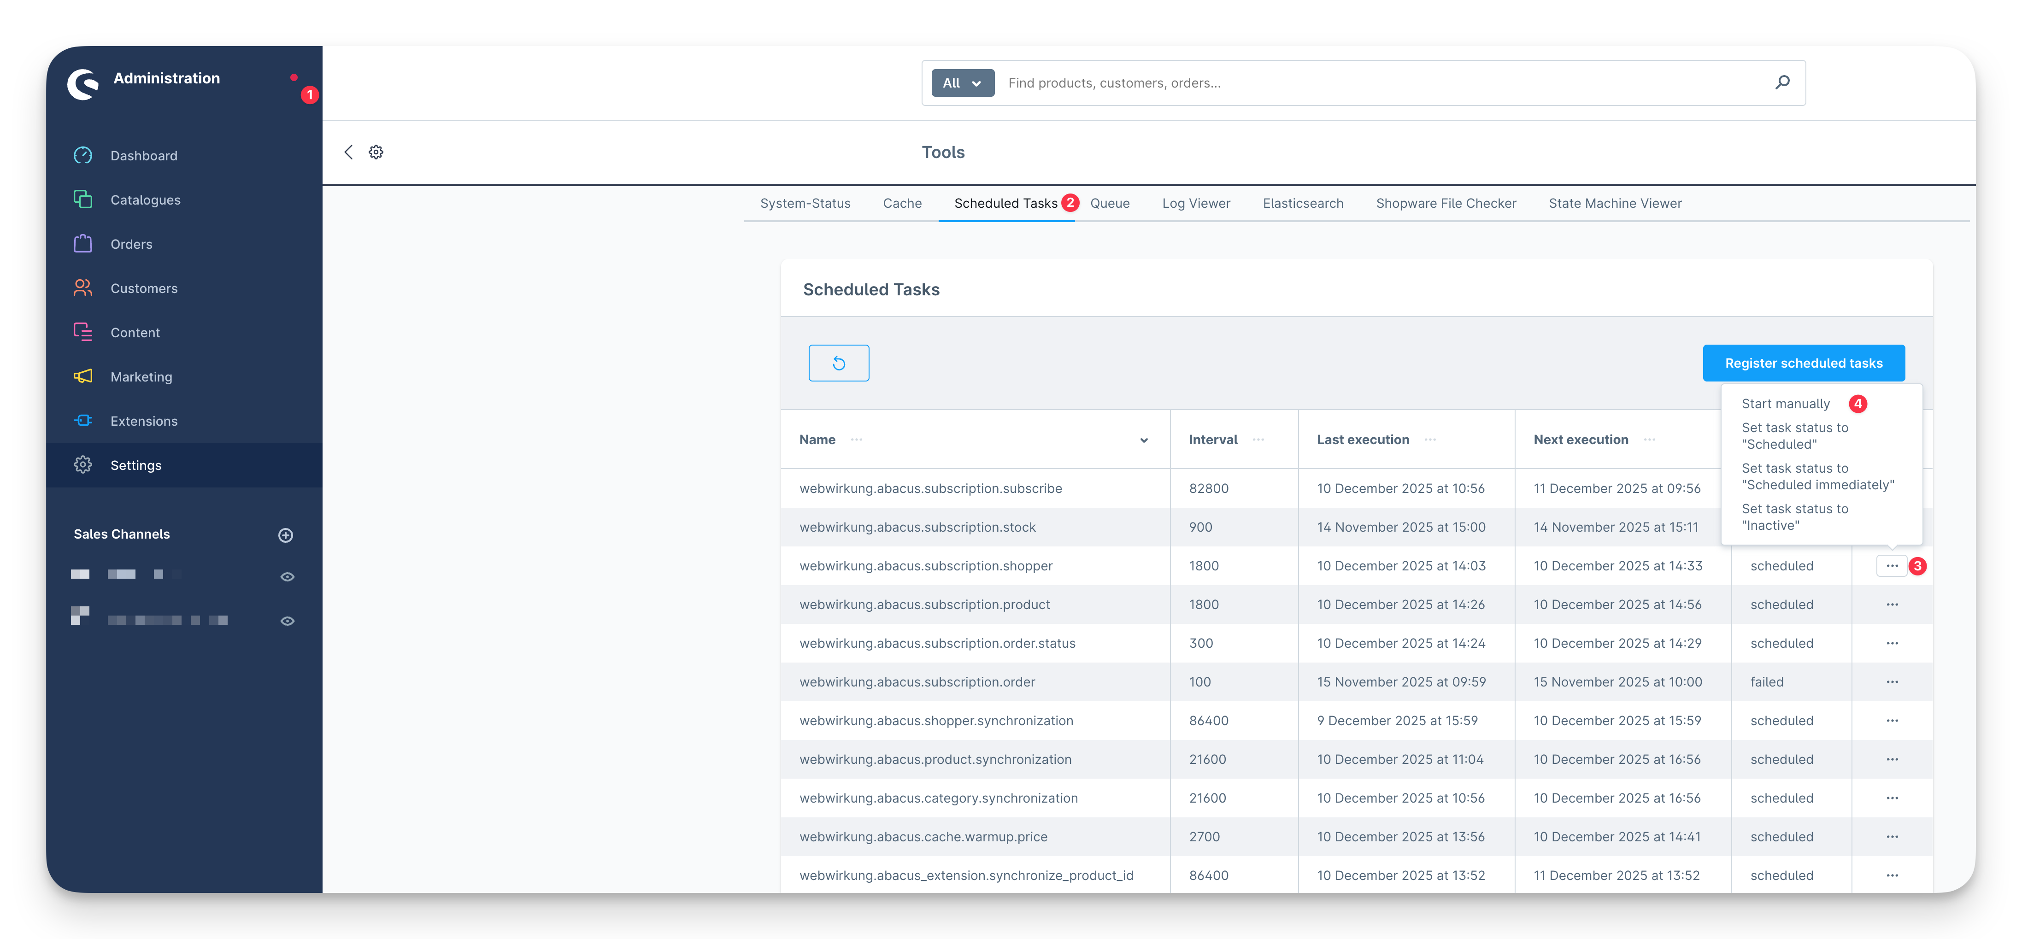Viewport: 2022px width, 939px height.
Task: Toggle visibility of first sales channel
Action: click(287, 576)
